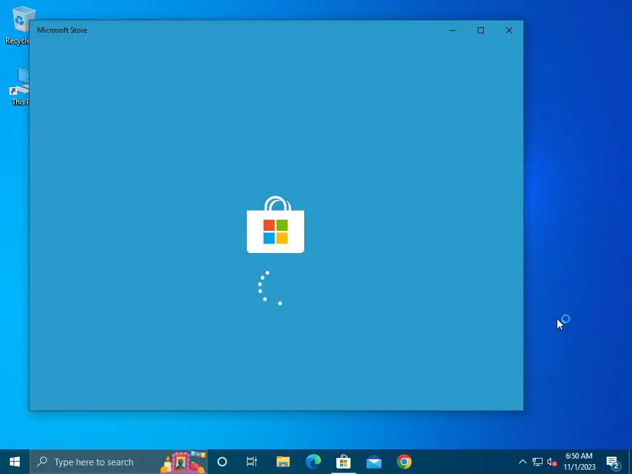Click the search highlights doodle image
Screen dimensions: 632x474
[183, 462]
